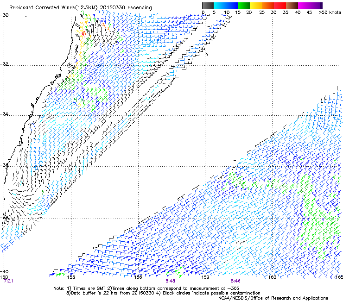The image size is (343, 301).
Task: Click the 153 longitude label
Action: point(71,277)
